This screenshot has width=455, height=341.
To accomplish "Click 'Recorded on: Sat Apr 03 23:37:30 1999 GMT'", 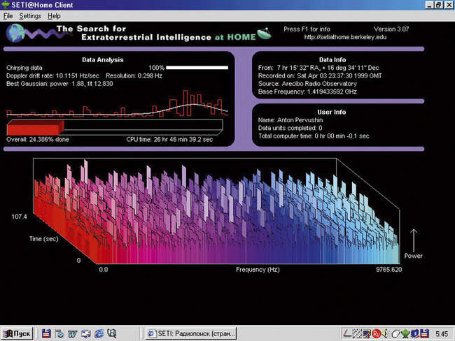I will pyautogui.click(x=320, y=75).
